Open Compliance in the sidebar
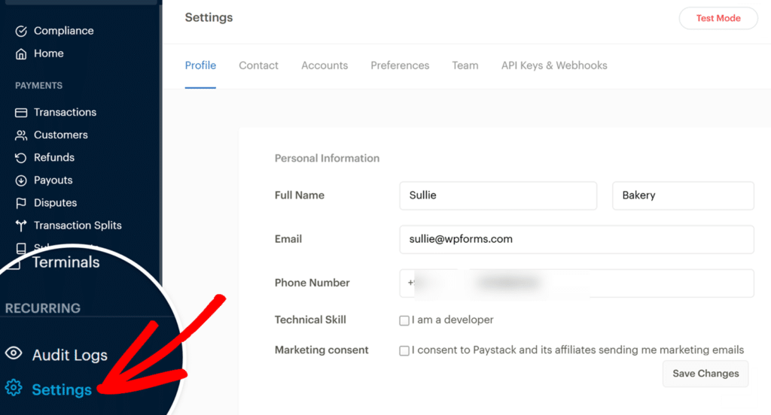The height and width of the screenshot is (415, 771). (x=63, y=31)
